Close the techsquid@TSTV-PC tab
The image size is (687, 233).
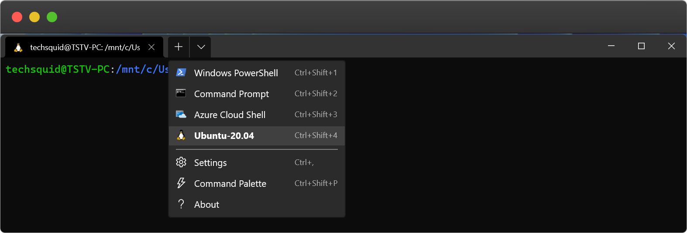click(x=151, y=47)
